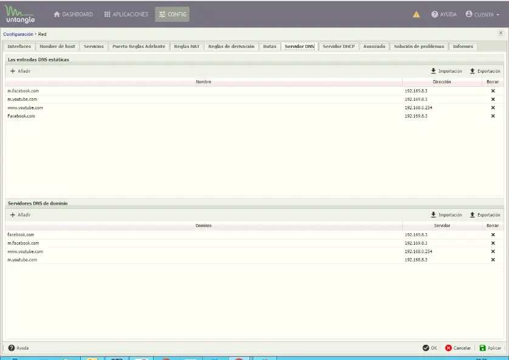Click the yellow warning alert icon

point(416,15)
